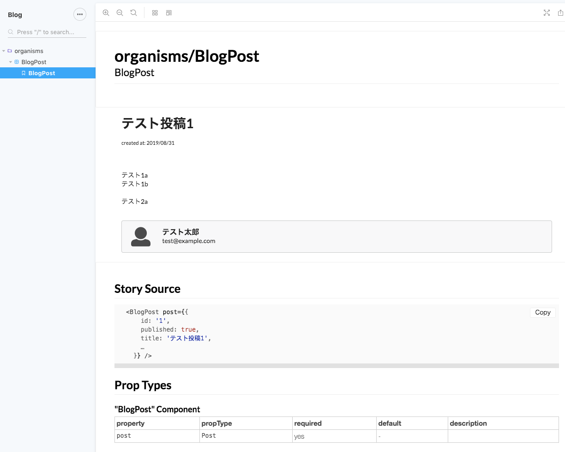This screenshot has width=565, height=452.
Task: Click the 'Press / to search' field
Action: tap(44, 32)
